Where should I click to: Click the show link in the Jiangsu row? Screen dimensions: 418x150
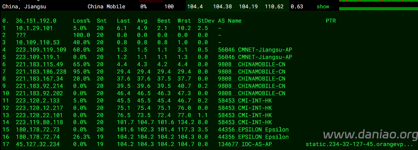tap(323, 7)
